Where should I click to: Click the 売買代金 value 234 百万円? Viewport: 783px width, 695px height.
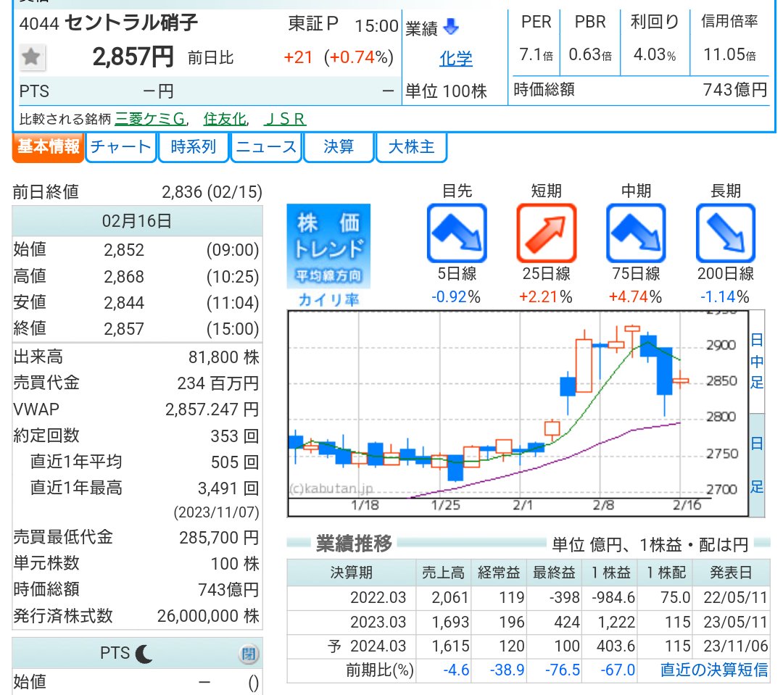[217, 383]
